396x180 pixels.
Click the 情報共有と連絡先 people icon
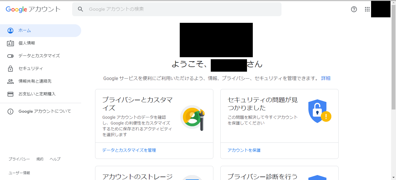pos(10,81)
